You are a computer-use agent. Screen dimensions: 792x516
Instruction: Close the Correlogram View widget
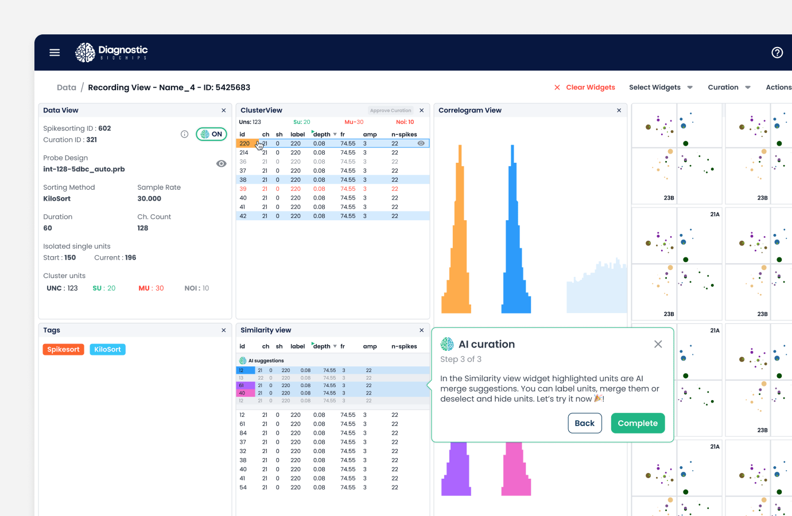pos(619,110)
